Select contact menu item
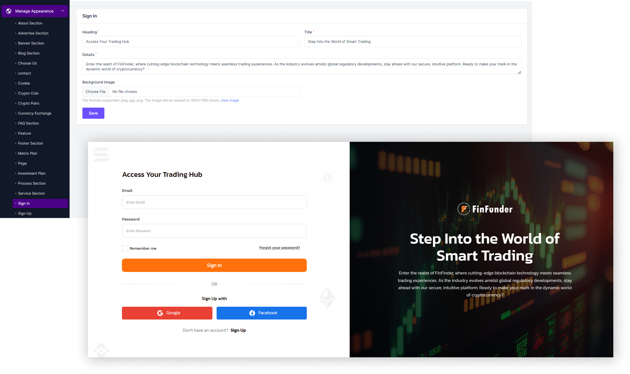 tap(24, 73)
